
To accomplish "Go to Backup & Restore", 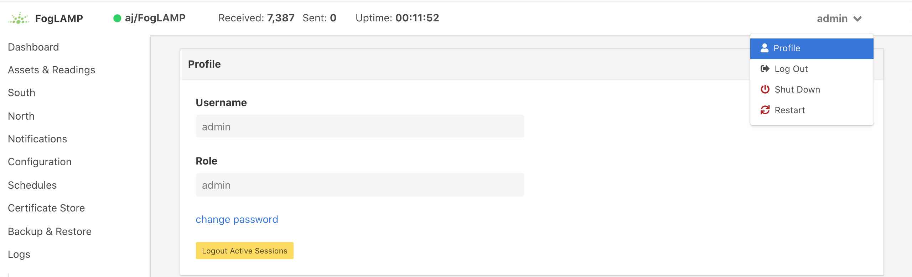I will coord(50,231).
